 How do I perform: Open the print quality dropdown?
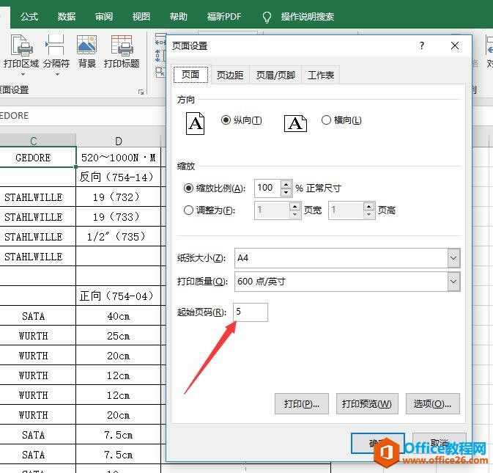(453, 282)
